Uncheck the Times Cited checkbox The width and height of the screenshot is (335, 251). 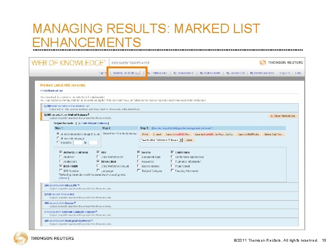(98, 161)
